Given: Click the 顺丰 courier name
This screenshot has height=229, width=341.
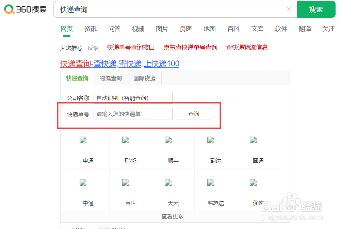Looking at the screenshot, I should pos(173,161).
